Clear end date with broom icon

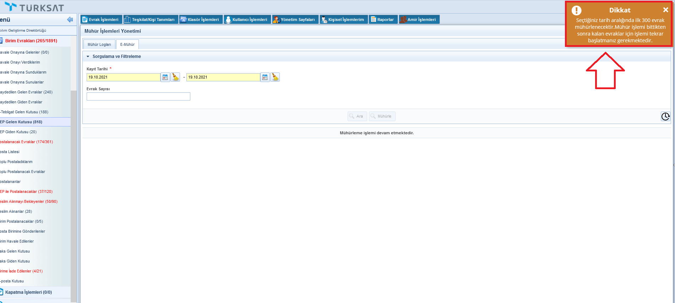275,77
